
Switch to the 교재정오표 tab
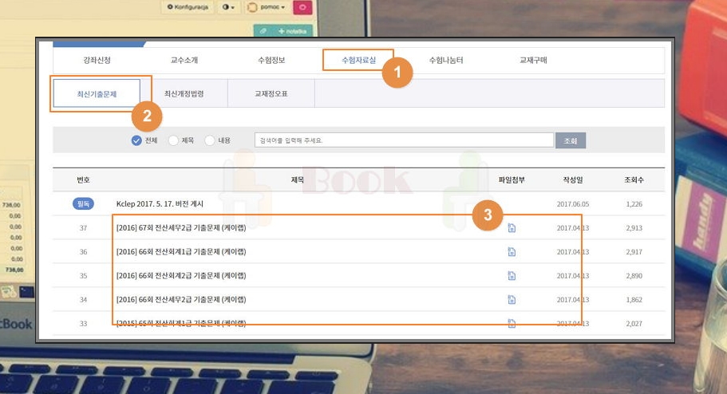[x=271, y=93]
